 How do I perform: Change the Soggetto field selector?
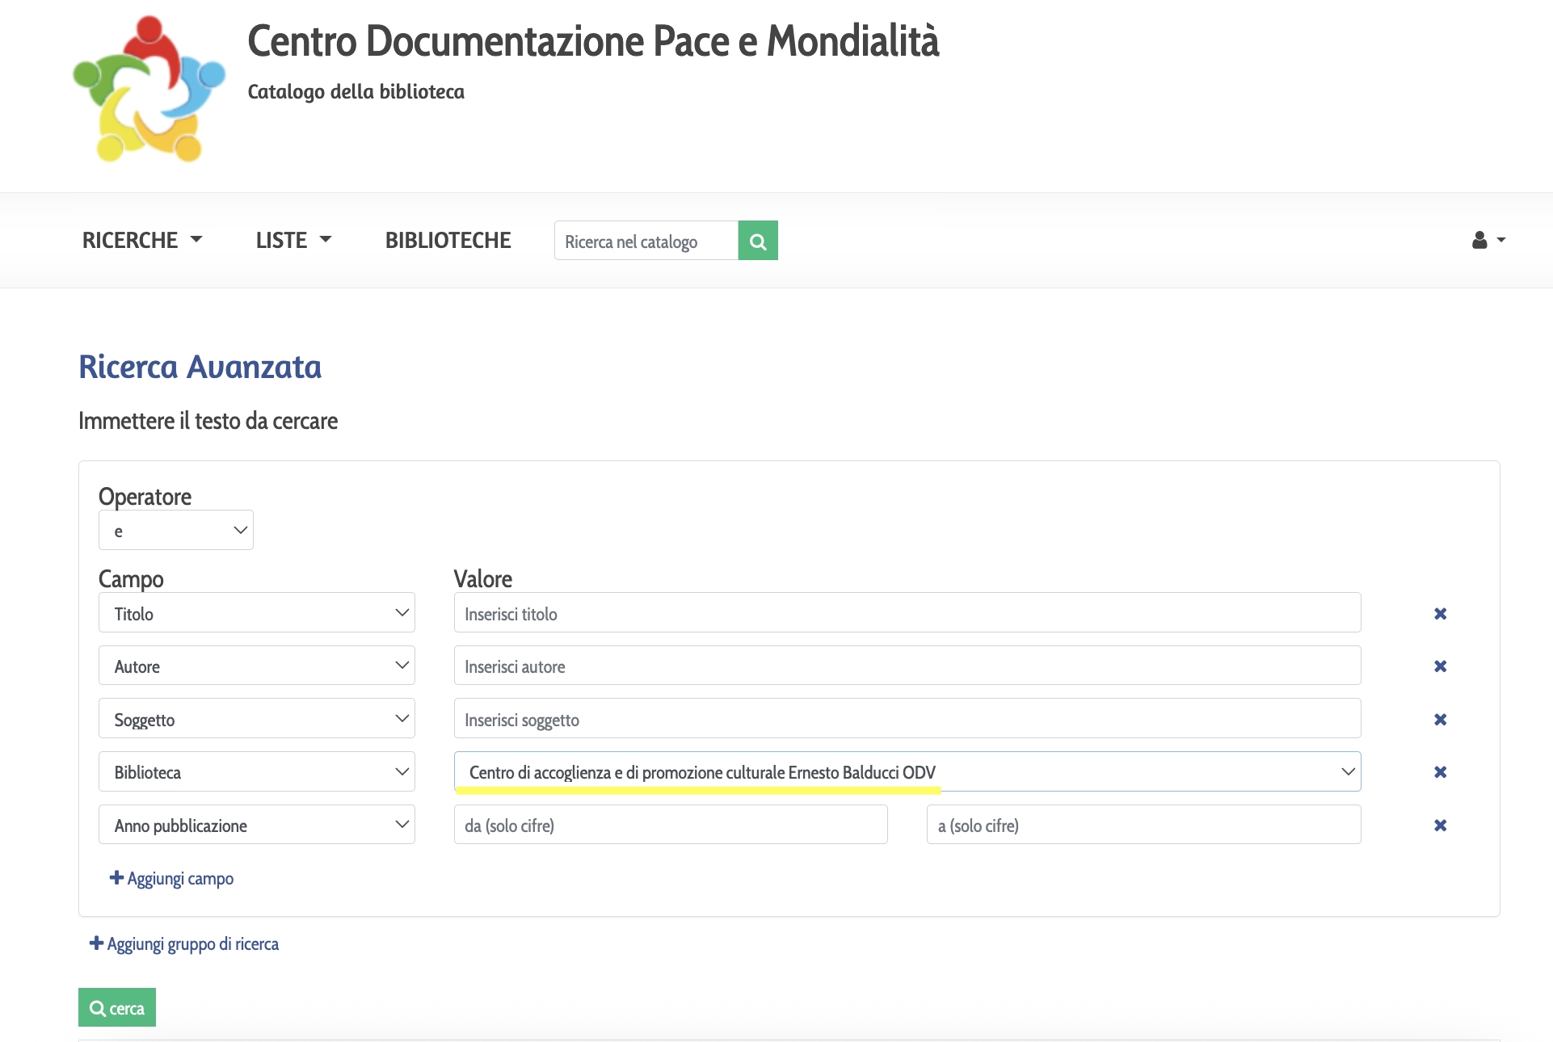coord(257,719)
